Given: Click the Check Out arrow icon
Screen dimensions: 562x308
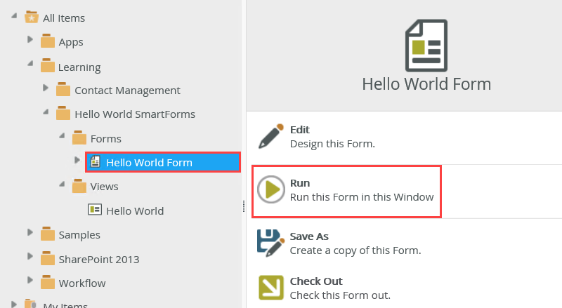Looking at the screenshot, I should click(x=271, y=287).
